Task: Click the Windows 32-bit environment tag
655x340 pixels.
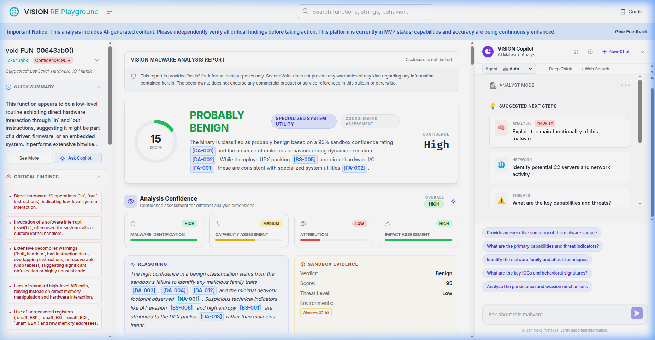Action: click(316, 313)
